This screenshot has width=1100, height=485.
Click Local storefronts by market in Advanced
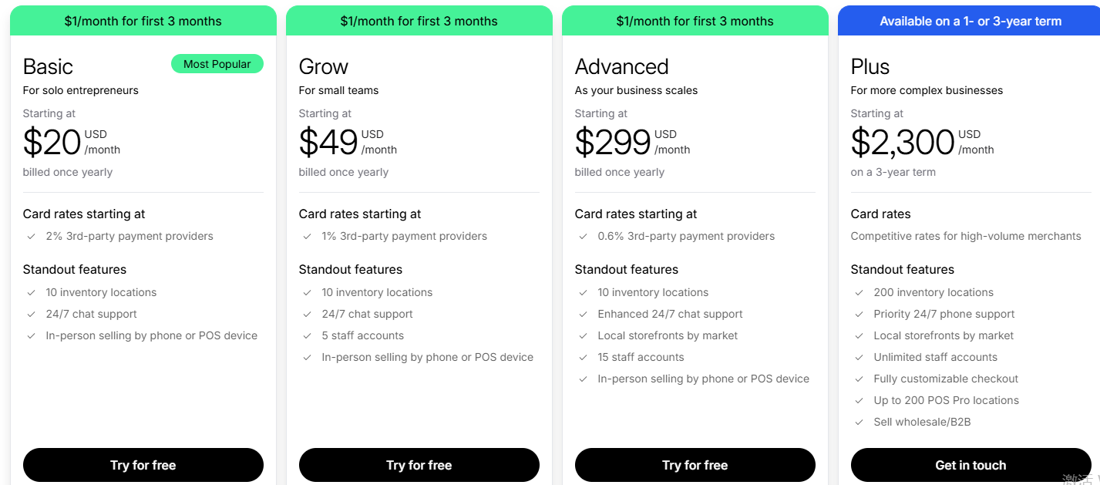coord(668,335)
